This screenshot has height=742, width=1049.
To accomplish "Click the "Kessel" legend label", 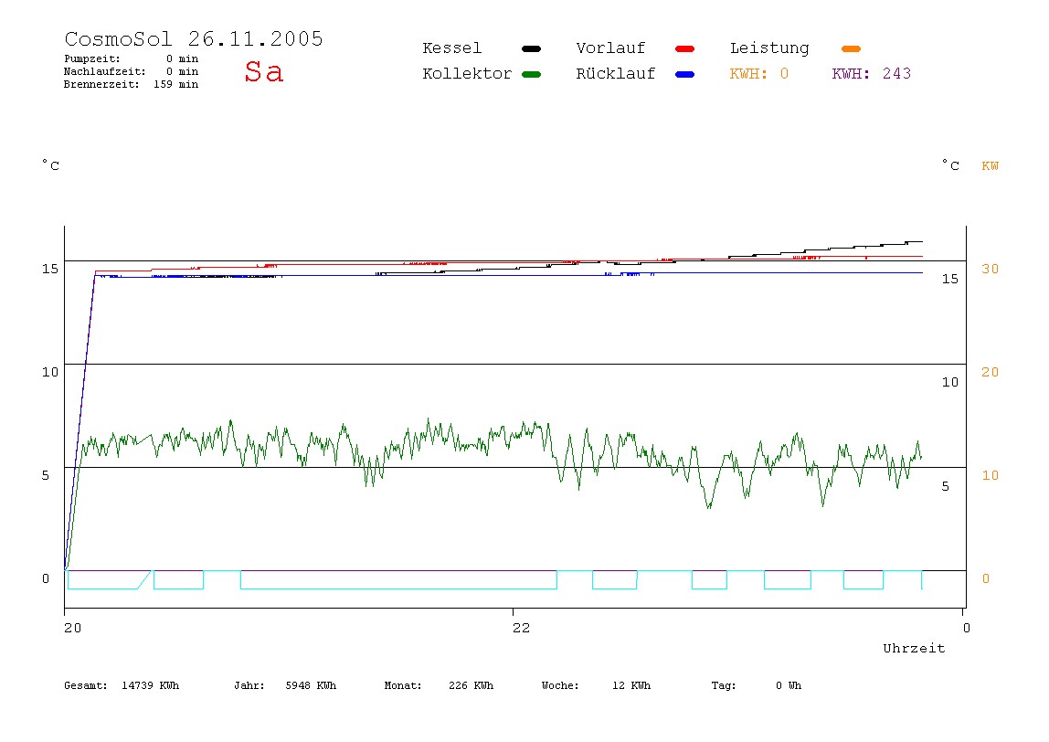I will 452,48.
